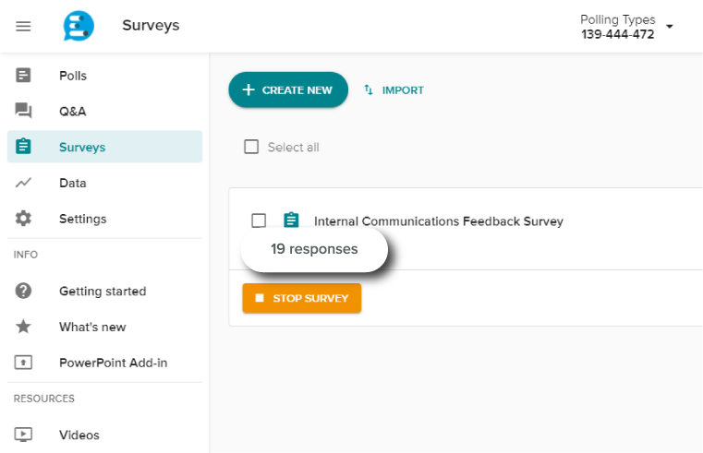
Task: Tick the Select all checkbox
Action: (x=251, y=147)
